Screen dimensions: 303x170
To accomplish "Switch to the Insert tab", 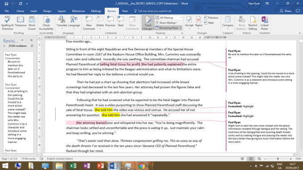I will click(33, 11).
